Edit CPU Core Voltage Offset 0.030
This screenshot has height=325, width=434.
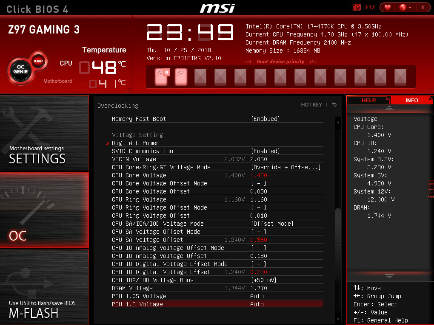[259, 191]
